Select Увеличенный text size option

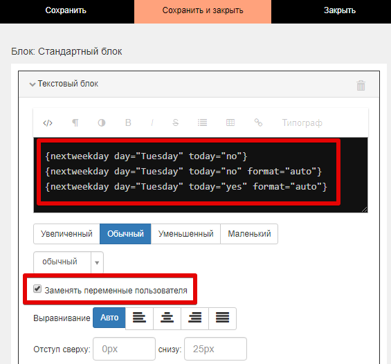coord(66,234)
